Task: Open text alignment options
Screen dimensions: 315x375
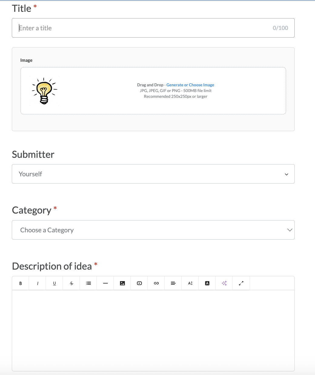Action: [173, 283]
